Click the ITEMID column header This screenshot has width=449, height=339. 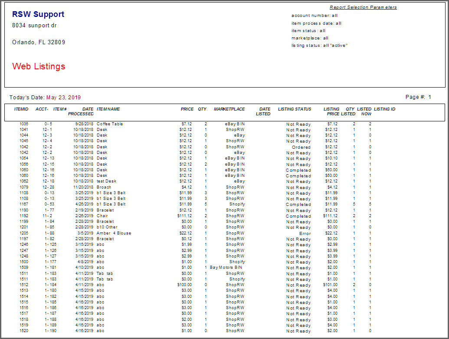[x=22, y=109]
